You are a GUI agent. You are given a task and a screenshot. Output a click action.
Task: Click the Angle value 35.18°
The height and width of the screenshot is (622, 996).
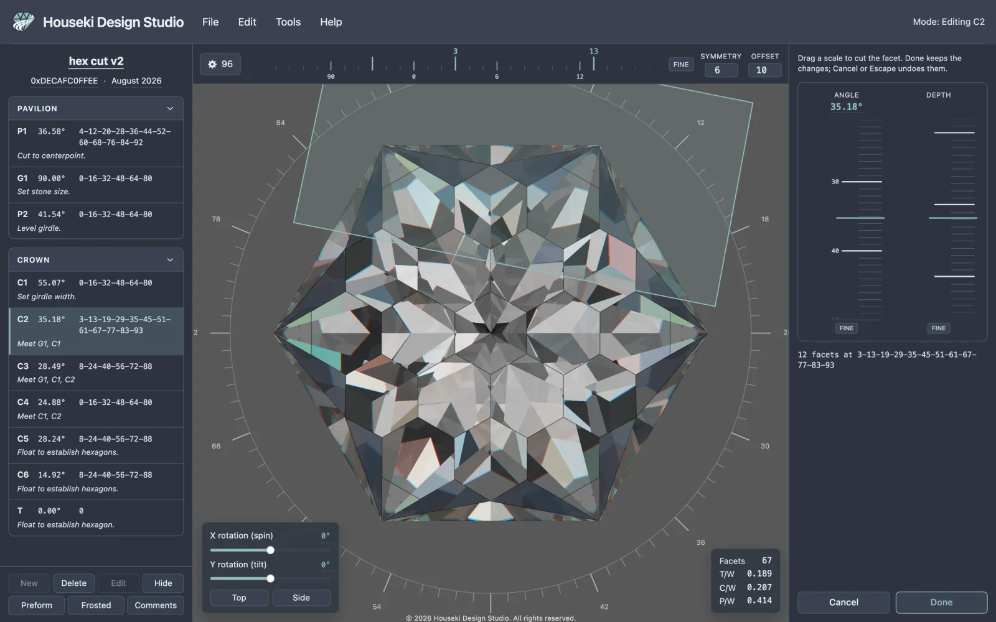[x=846, y=107]
